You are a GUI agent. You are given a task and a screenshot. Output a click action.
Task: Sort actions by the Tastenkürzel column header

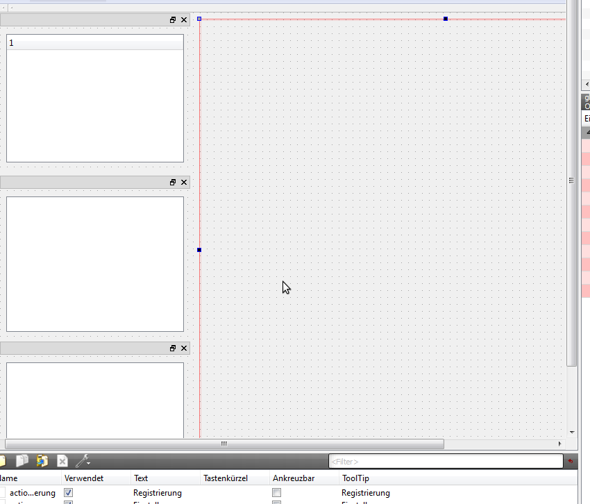tap(235, 478)
